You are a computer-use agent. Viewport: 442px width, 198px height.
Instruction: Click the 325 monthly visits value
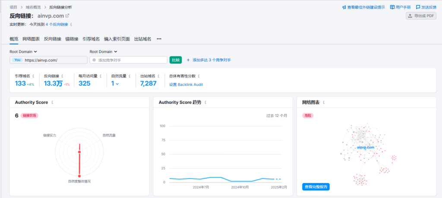click(x=85, y=83)
